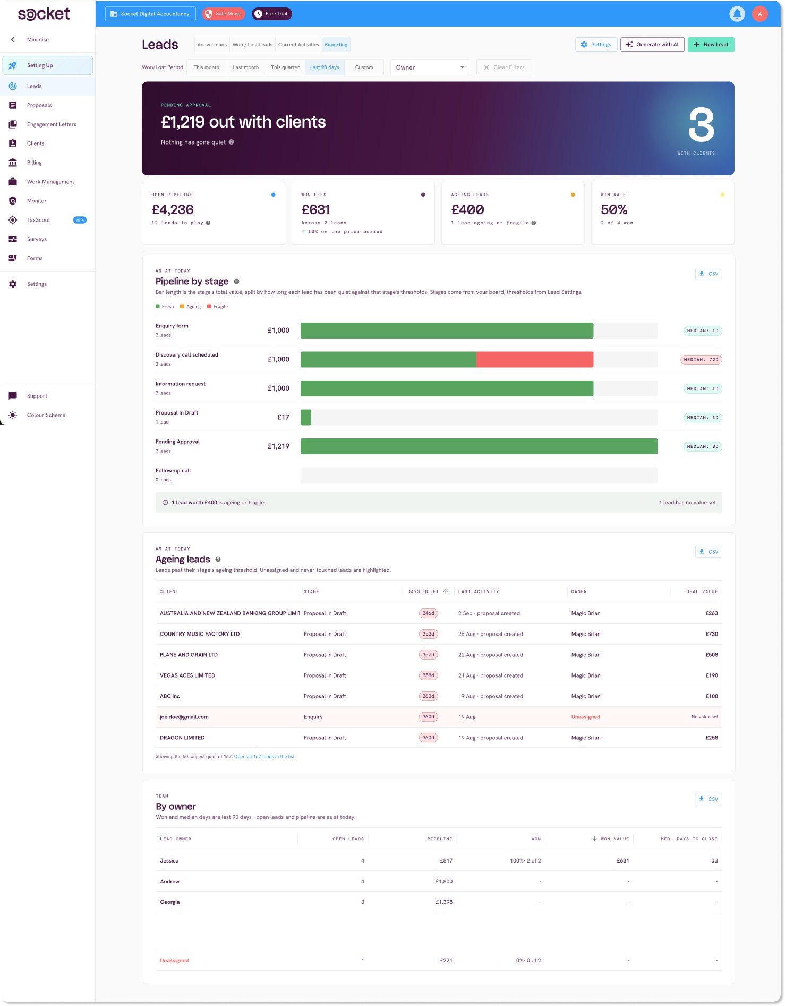Click red Fragile segment of Discovery call bar

coord(535,360)
